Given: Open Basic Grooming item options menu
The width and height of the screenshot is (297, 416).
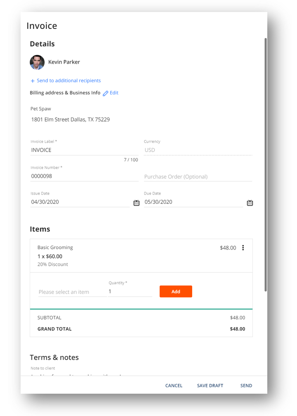Looking at the screenshot, I should 243,247.
